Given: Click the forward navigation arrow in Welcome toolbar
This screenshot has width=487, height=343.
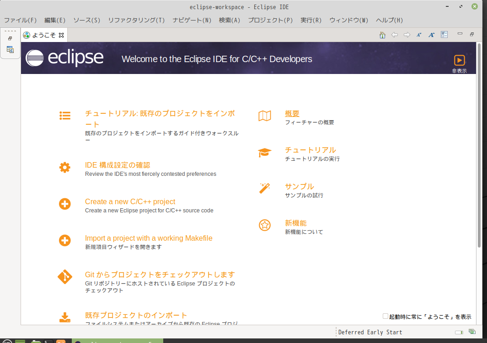Looking at the screenshot, I should coord(407,35).
